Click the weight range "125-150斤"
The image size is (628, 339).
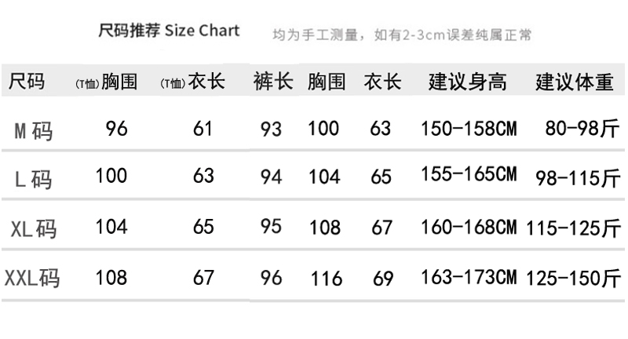coord(574,276)
